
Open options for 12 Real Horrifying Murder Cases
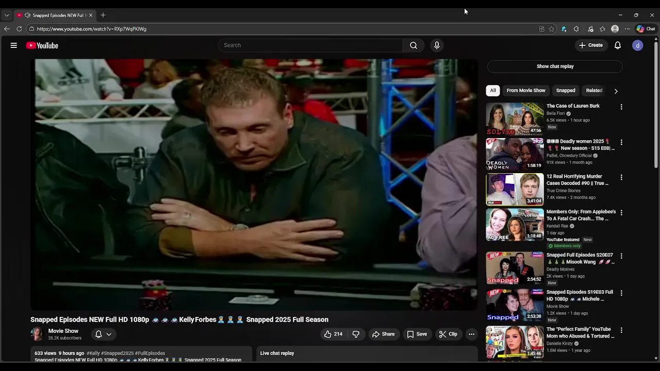(x=621, y=177)
